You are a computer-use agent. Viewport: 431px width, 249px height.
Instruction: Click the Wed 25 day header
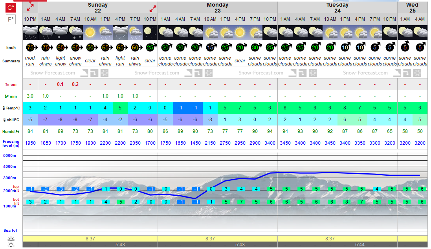(412, 8)
